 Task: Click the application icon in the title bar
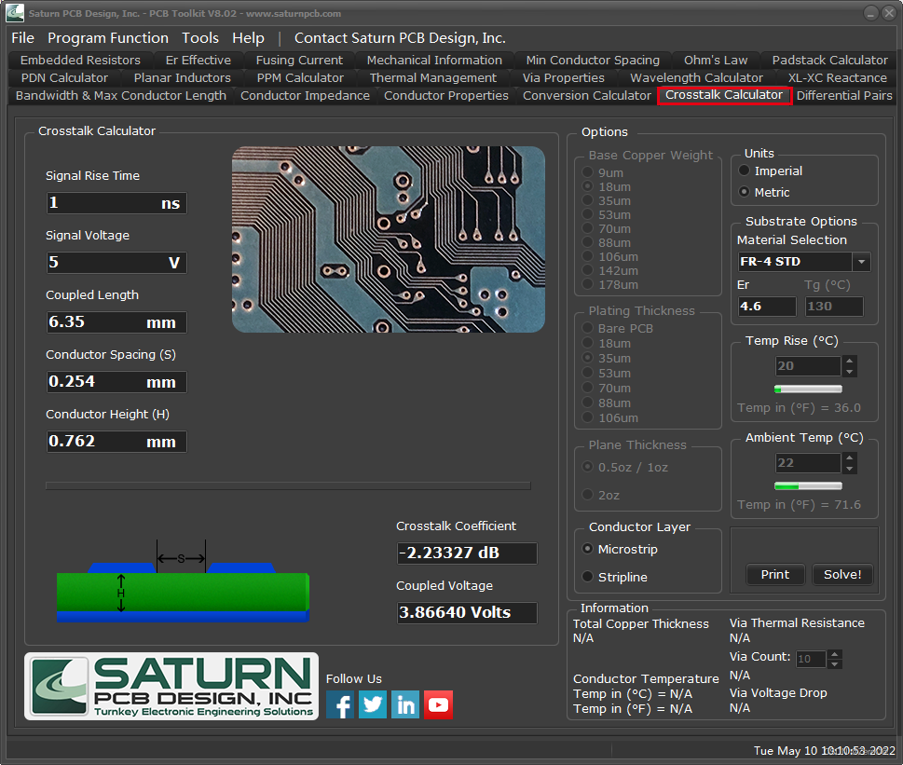click(x=13, y=13)
